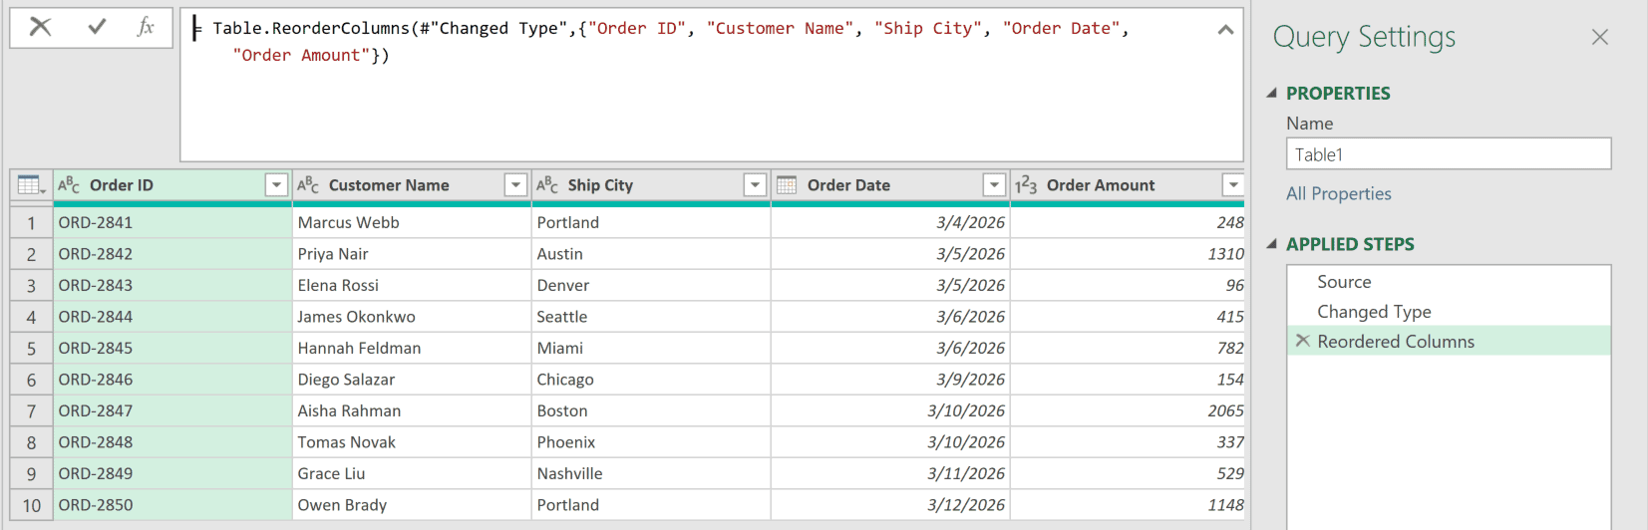Click the cell Nashville
The width and height of the screenshot is (1648, 530).
(651, 473)
